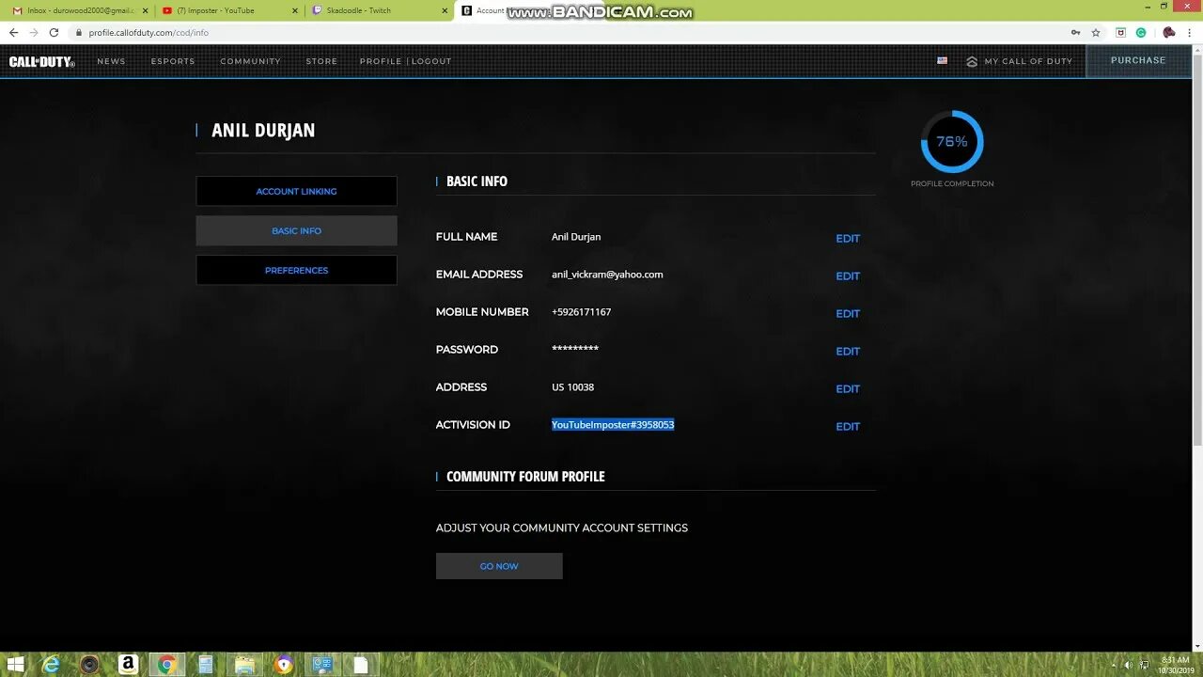Open the Store menu

click(x=321, y=61)
